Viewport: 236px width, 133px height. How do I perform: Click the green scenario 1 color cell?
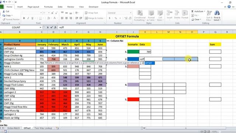click(133, 52)
